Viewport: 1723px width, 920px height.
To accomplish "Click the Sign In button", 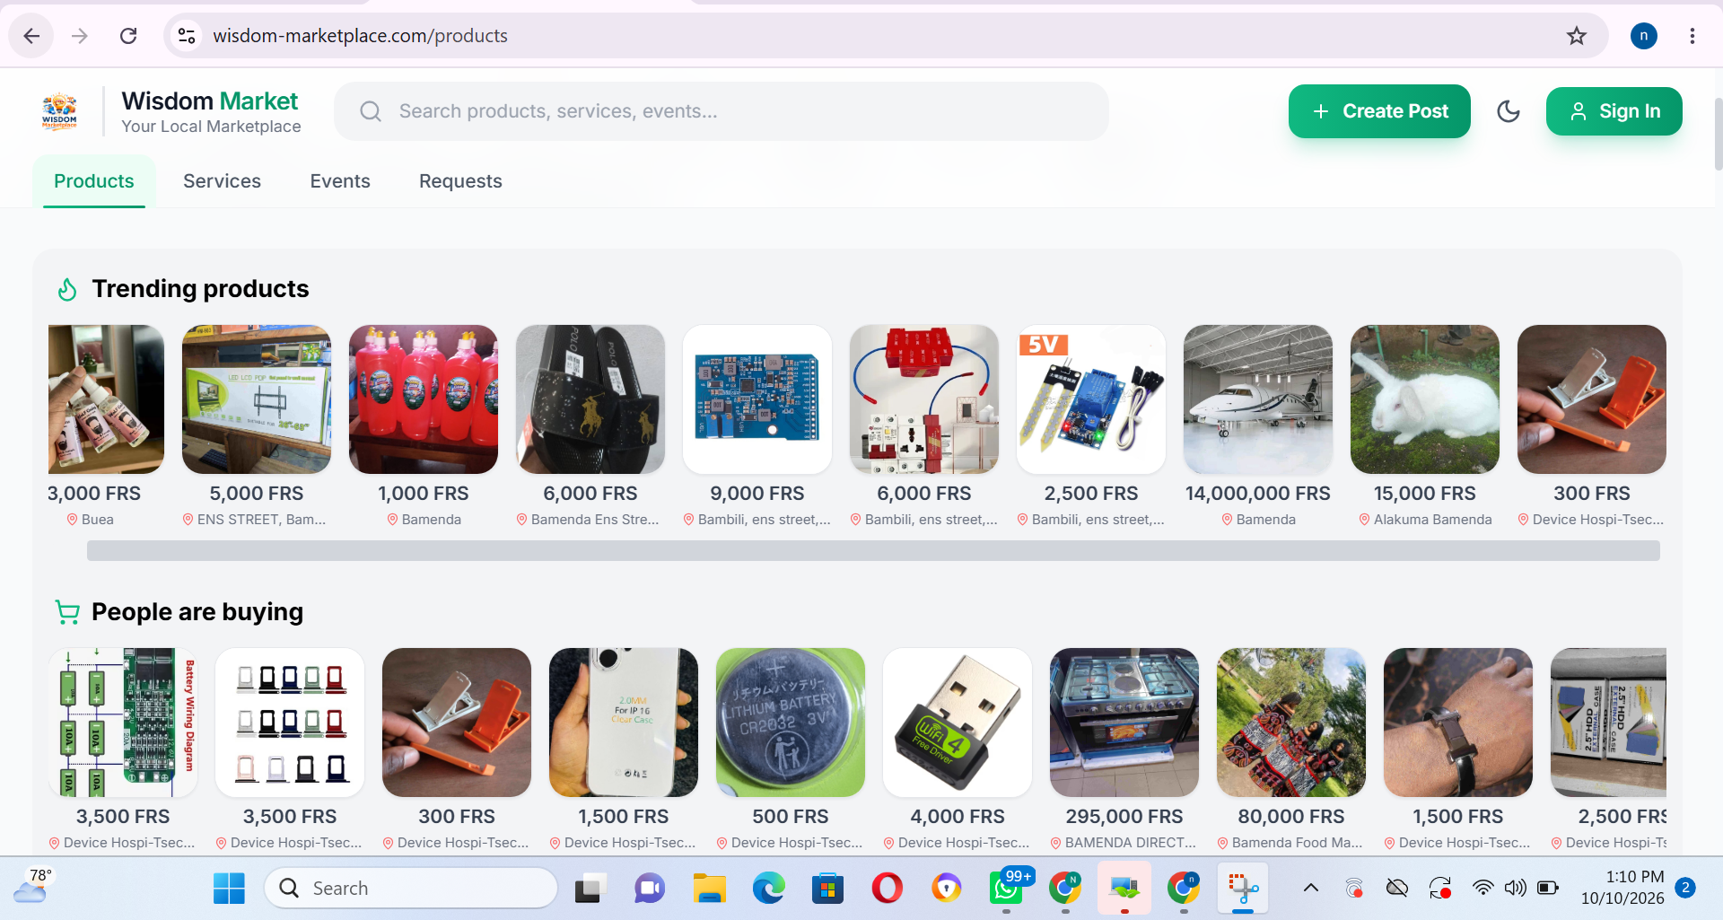I will point(1614,111).
